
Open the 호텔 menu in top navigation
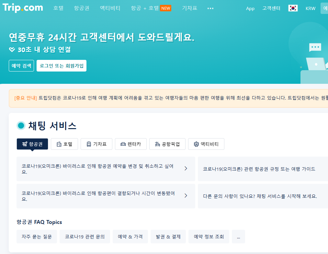coord(58,8)
